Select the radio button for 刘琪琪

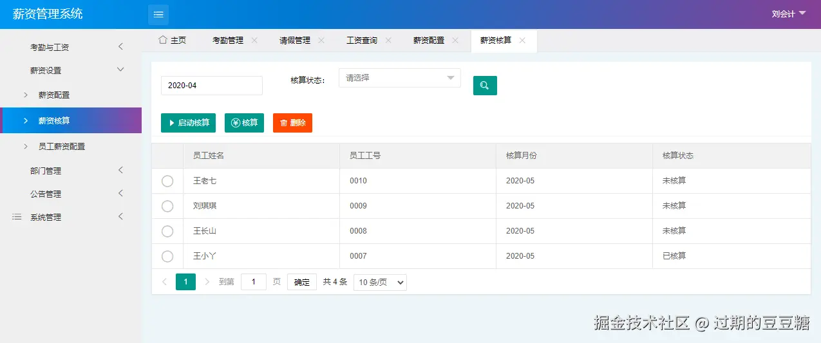(x=167, y=207)
